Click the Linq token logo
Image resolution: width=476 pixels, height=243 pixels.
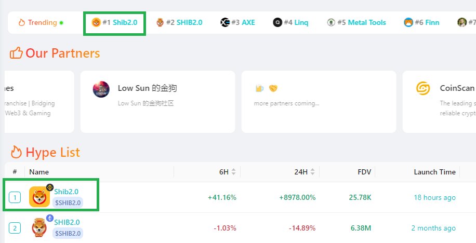point(277,22)
